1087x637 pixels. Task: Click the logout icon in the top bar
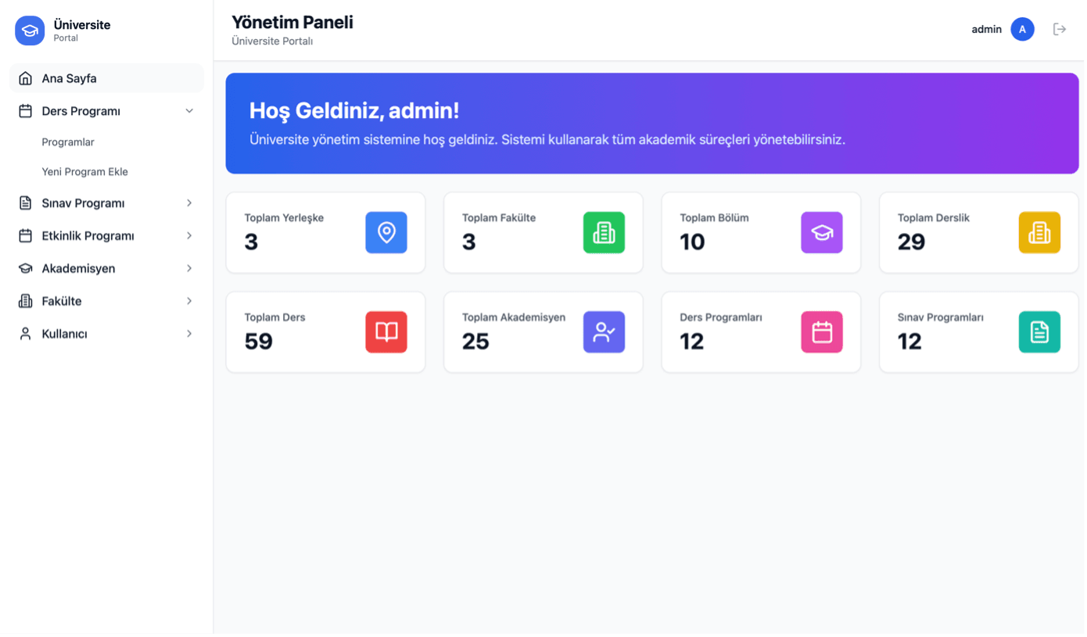[1060, 29]
